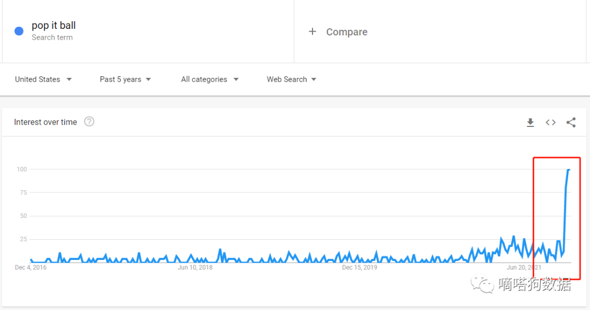Click the blue dot for pop it ball
The width and height of the screenshot is (590, 310).
tap(19, 31)
